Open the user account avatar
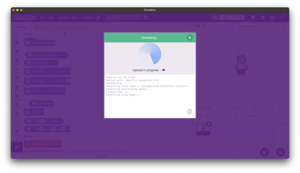This screenshot has height=173, width=300. click(x=283, y=17)
